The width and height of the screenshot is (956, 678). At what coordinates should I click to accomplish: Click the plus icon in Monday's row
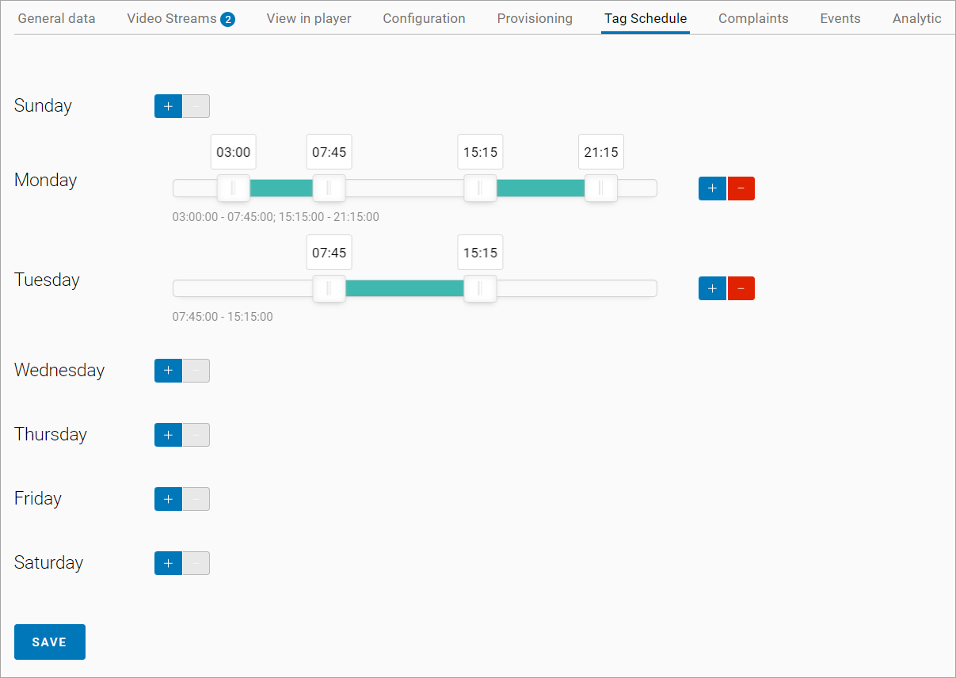point(712,189)
